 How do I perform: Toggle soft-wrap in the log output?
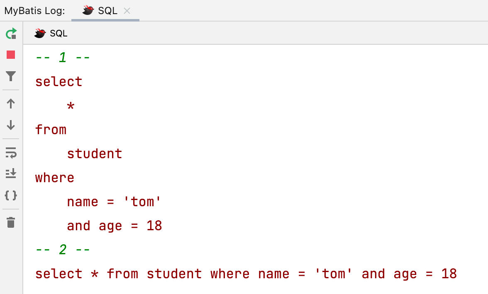pos(11,152)
